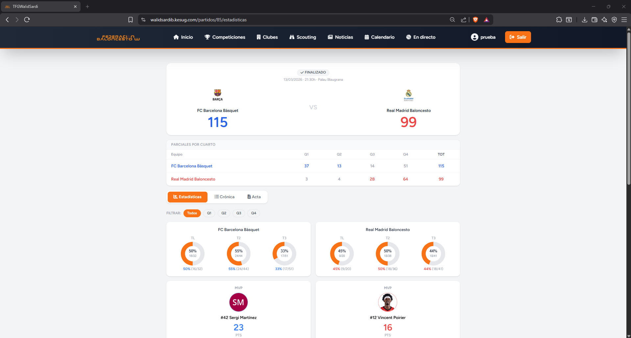631x338 pixels.
Task: Filter statistics by Q3
Action: [239, 213]
